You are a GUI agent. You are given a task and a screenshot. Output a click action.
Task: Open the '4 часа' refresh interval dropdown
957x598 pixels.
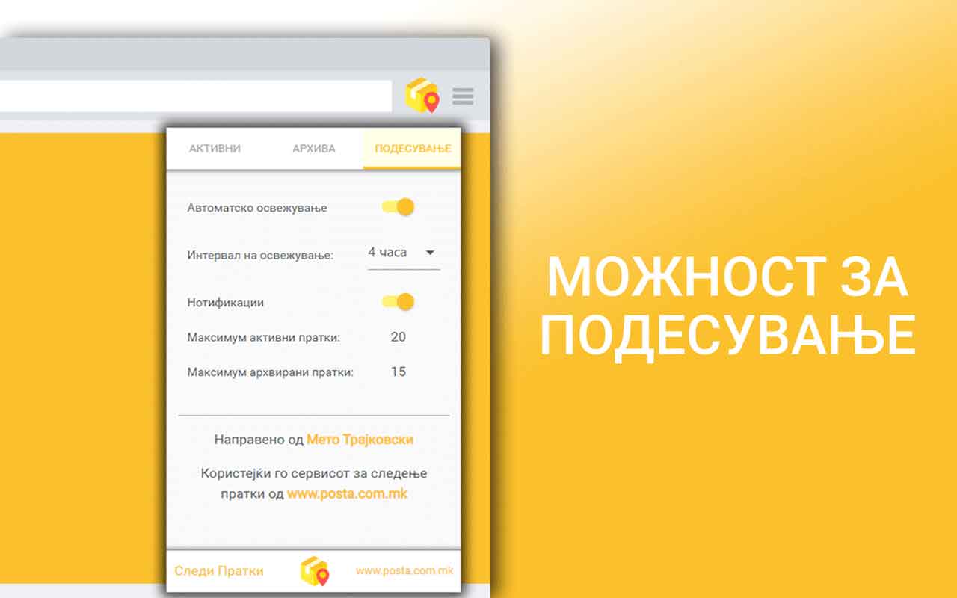click(404, 253)
